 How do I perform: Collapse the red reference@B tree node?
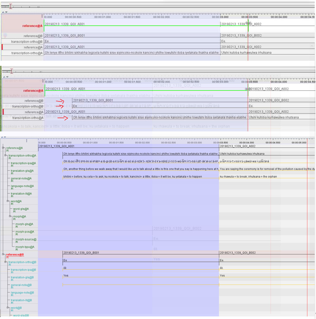3,255
